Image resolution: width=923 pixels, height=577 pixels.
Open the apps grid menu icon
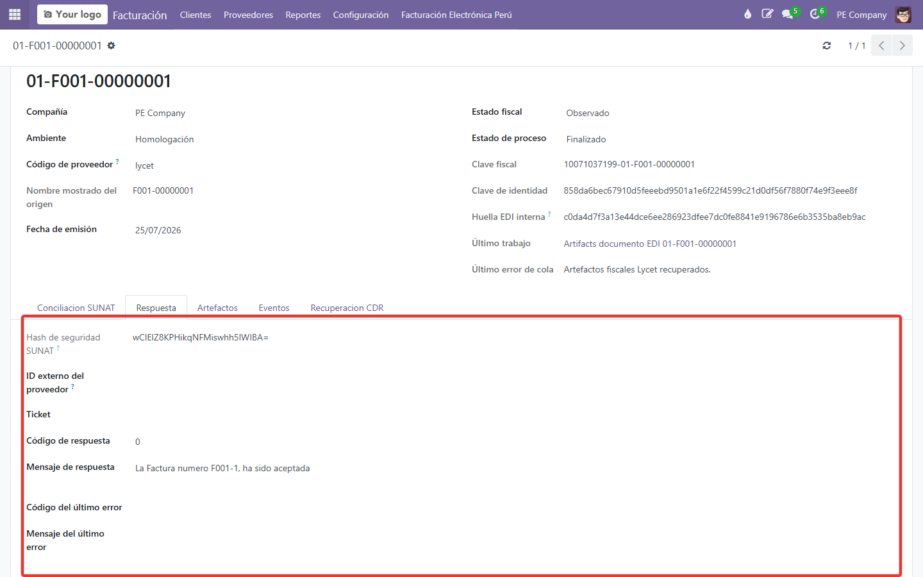coord(15,14)
